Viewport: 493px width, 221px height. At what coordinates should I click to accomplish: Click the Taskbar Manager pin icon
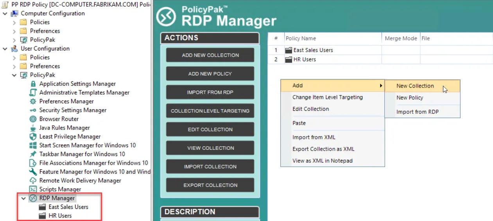click(x=33, y=154)
